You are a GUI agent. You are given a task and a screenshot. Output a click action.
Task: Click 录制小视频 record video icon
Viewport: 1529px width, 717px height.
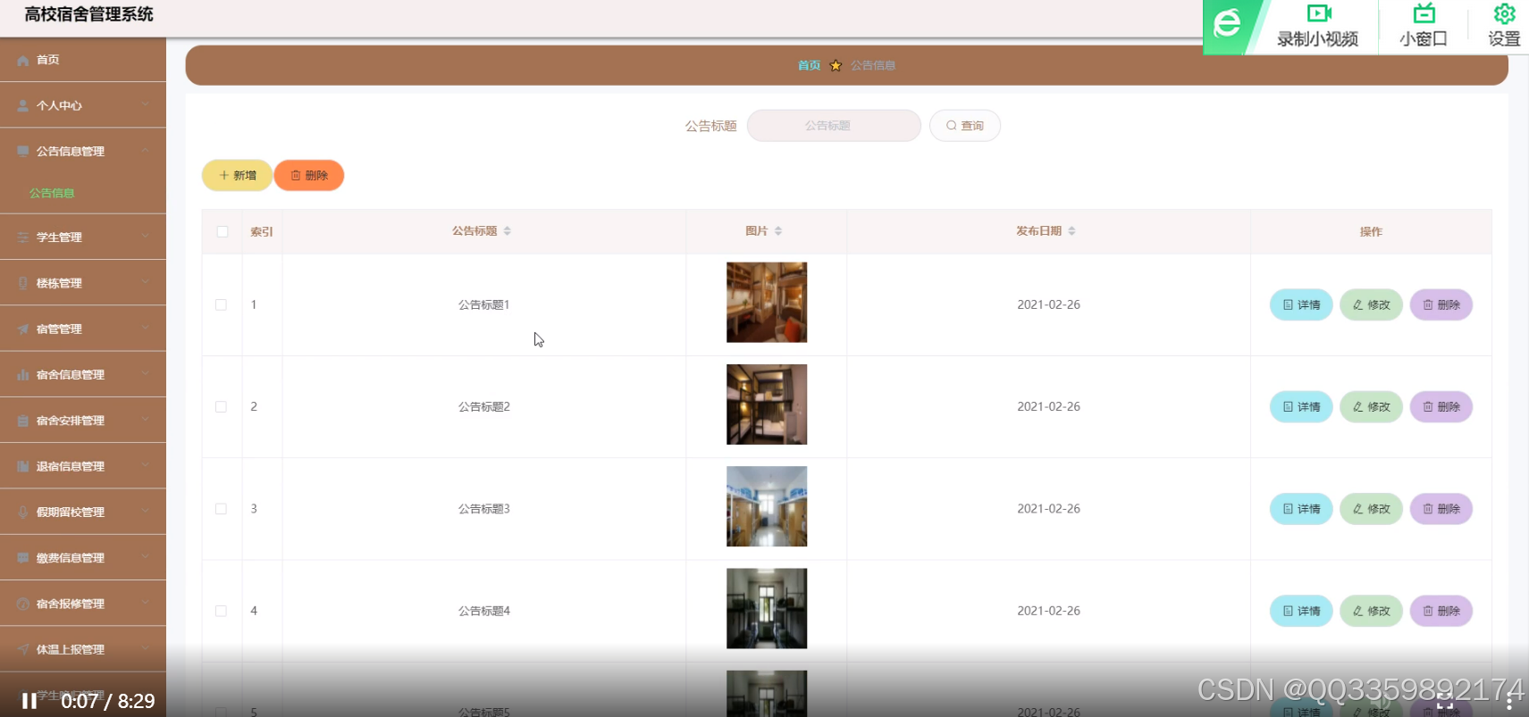point(1319,14)
